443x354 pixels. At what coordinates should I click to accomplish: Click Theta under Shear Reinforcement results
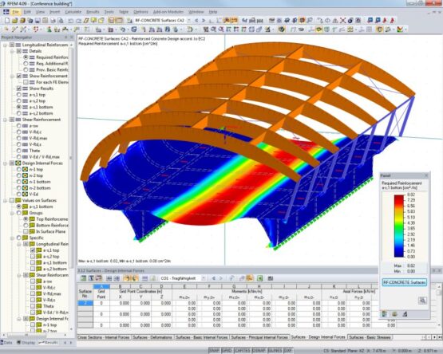click(34, 151)
